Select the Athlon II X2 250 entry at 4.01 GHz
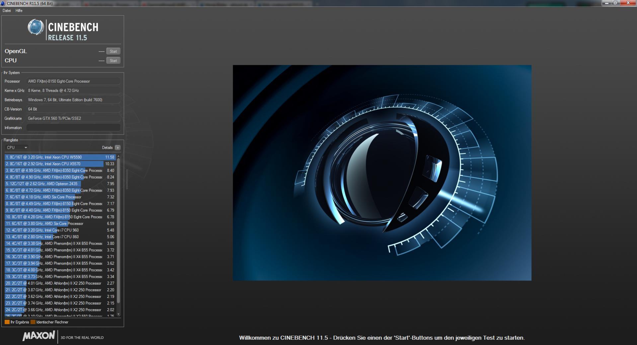 tap(60, 283)
